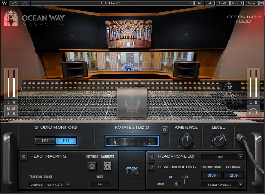Click the Rotate Studio slider
The image size is (265, 194).
132,141
